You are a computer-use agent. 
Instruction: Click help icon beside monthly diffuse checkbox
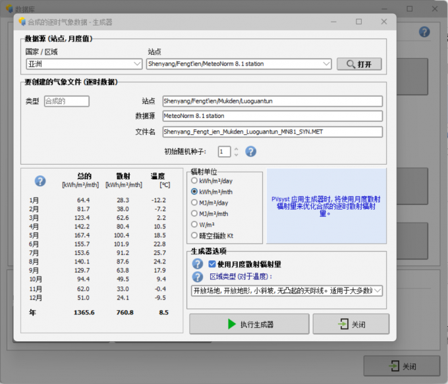198,264
